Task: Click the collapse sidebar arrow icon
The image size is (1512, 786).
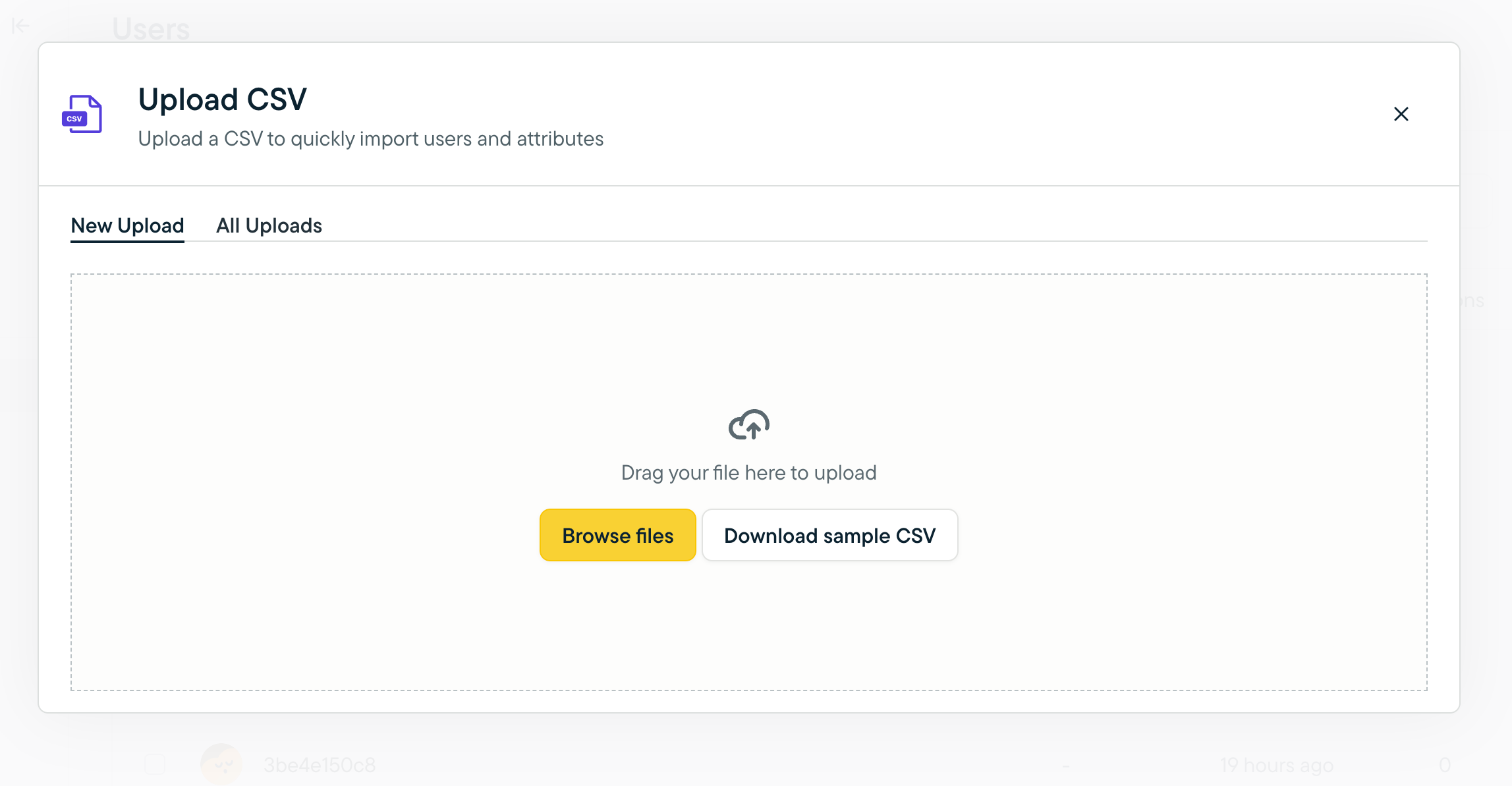Action: pyautogui.click(x=20, y=26)
